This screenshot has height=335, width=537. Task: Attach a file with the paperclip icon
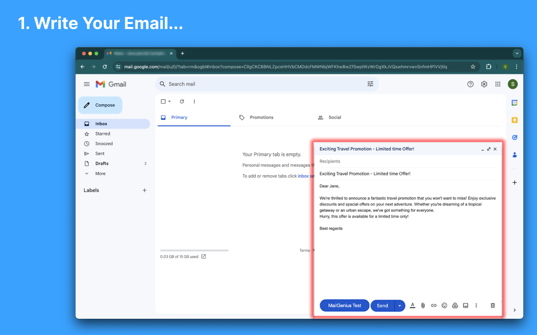point(423,305)
